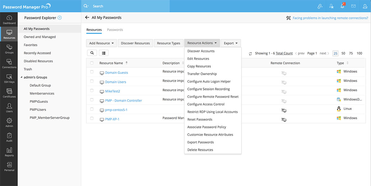Click the refresh icon beside Showing count

click(250, 54)
